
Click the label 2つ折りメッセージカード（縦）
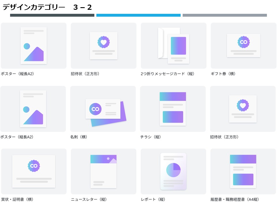pos(167,74)
